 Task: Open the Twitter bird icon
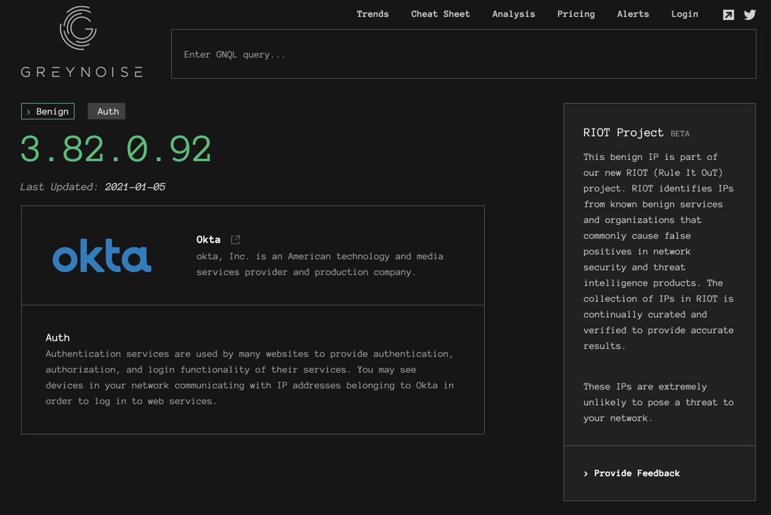pos(750,14)
